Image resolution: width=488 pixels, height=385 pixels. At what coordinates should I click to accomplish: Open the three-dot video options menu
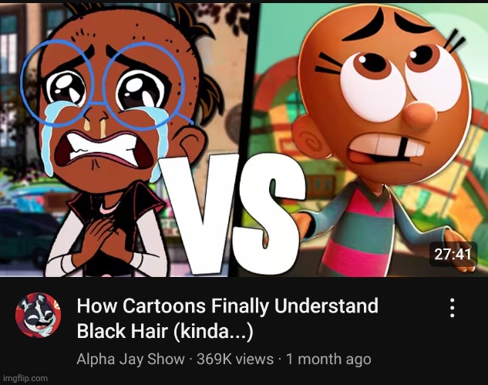click(x=453, y=308)
